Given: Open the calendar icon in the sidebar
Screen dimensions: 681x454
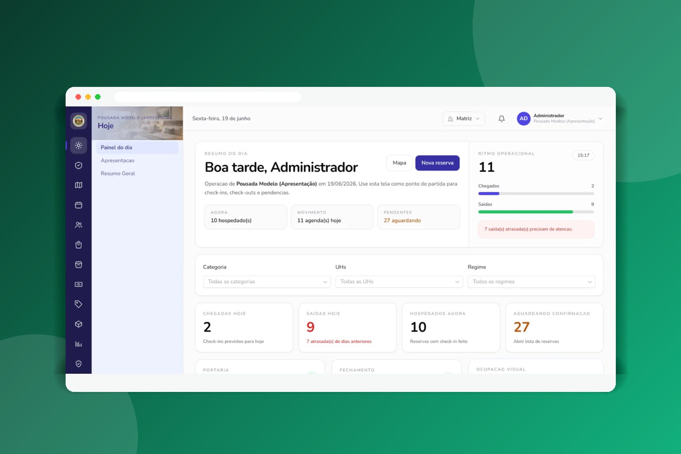Looking at the screenshot, I should pos(78,205).
